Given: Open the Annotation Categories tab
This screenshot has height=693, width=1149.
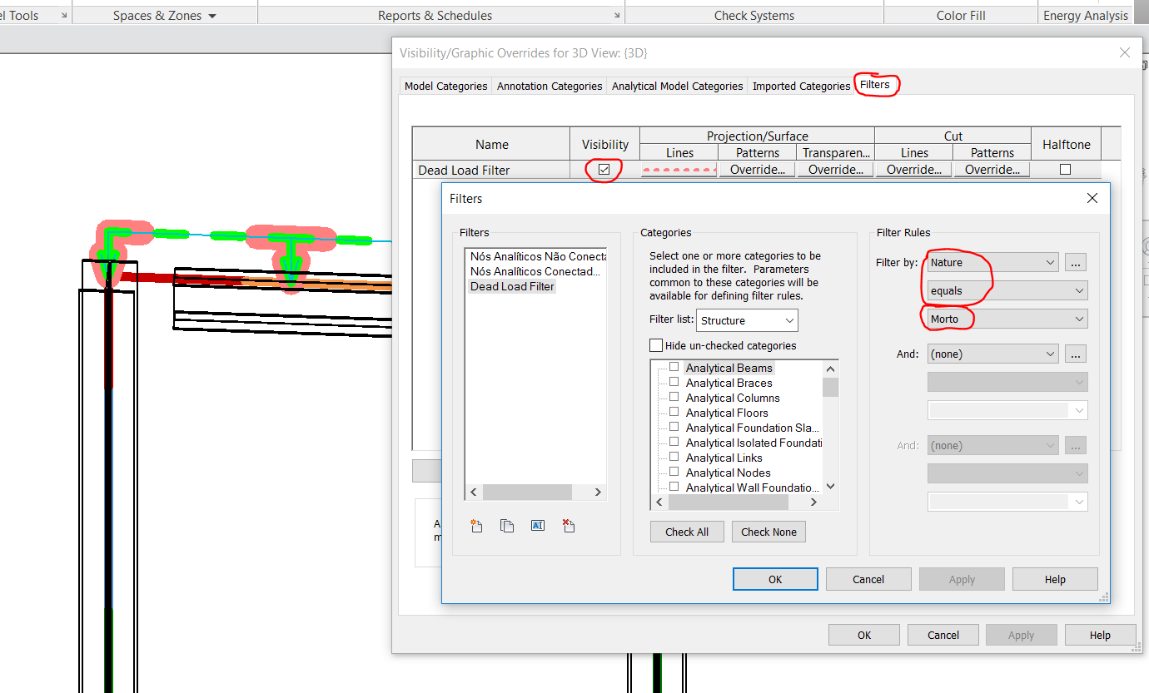Looking at the screenshot, I should pyautogui.click(x=549, y=86).
